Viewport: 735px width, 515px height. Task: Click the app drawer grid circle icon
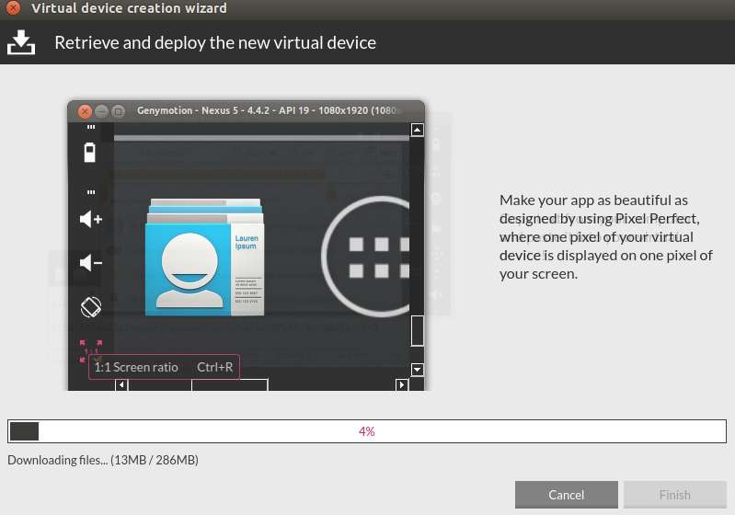tap(365, 257)
